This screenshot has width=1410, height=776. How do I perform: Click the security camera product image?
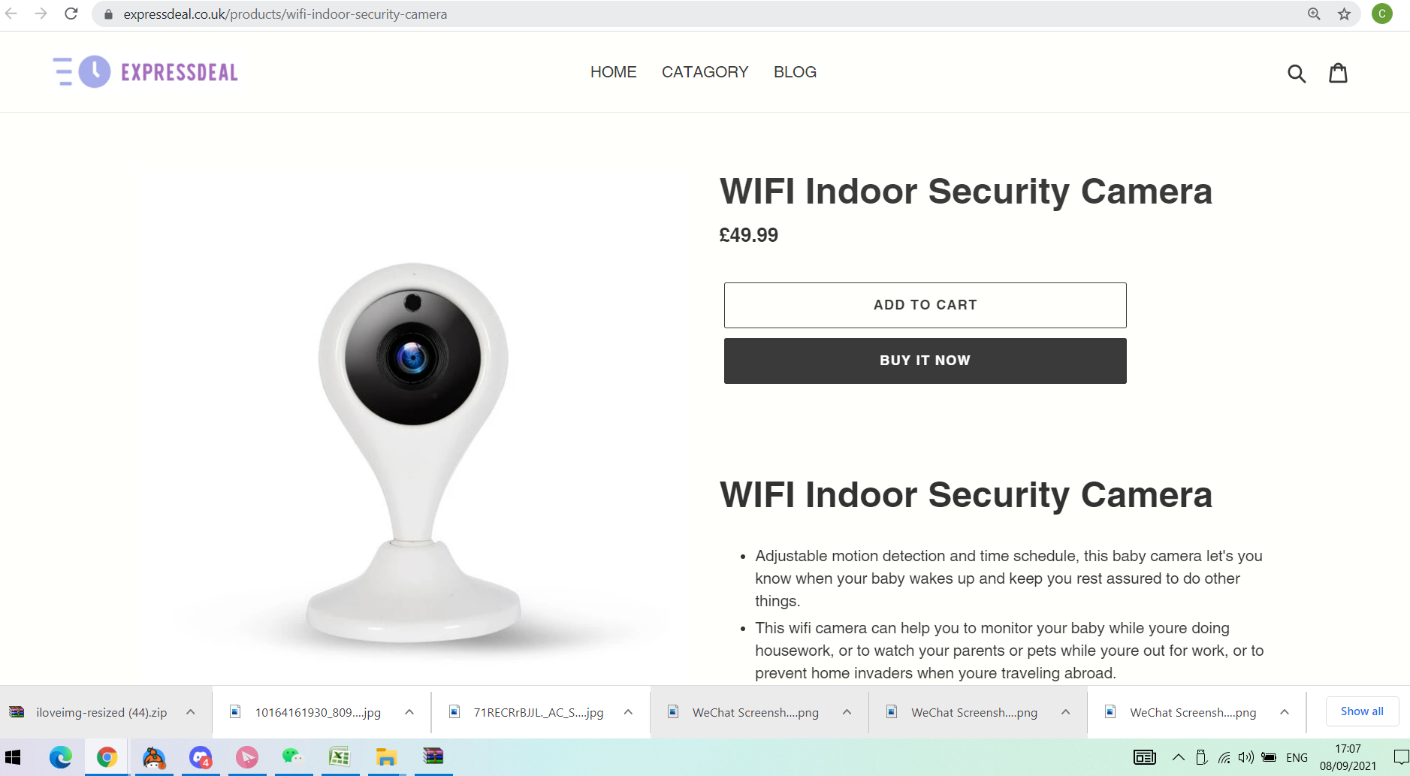point(413,451)
